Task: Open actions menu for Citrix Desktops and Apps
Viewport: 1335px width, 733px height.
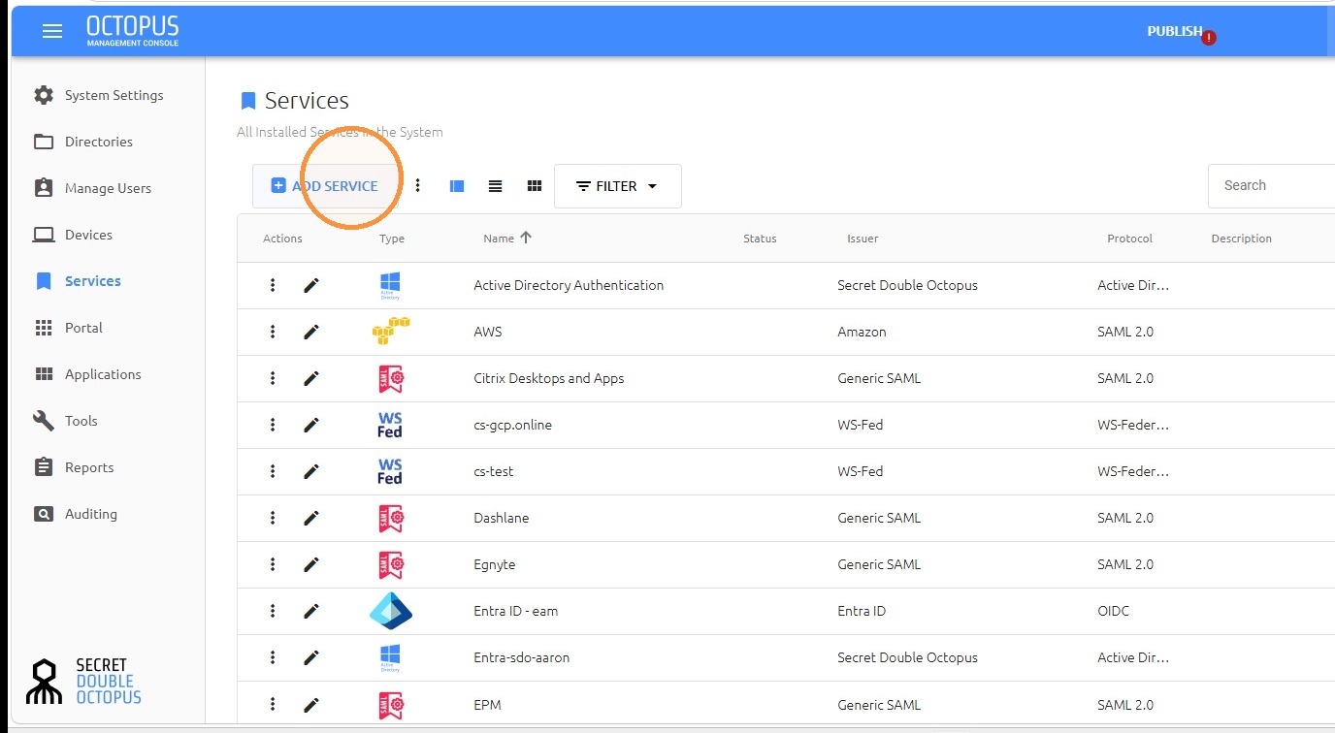Action: (x=273, y=378)
